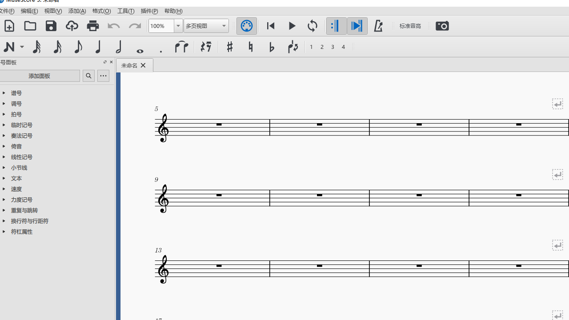Expand the 谱号 palette section
569x320 pixels.
[x=16, y=93]
